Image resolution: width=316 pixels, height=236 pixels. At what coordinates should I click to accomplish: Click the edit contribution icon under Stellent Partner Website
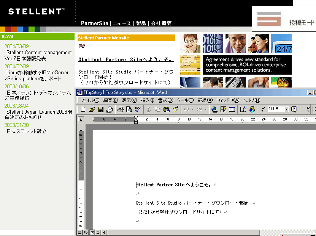(x=82, y=46)
